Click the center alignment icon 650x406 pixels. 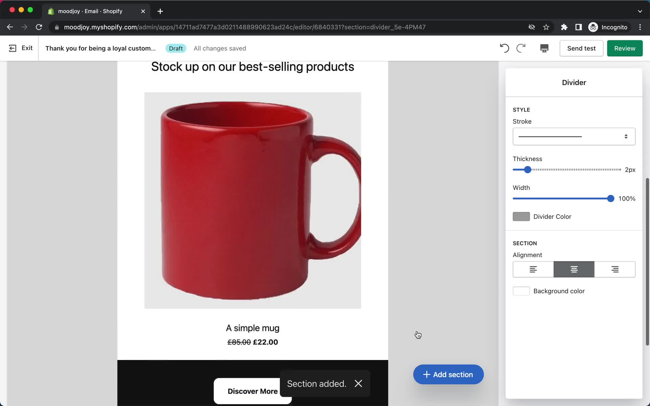pyautogui.click(x=574, y=269)
